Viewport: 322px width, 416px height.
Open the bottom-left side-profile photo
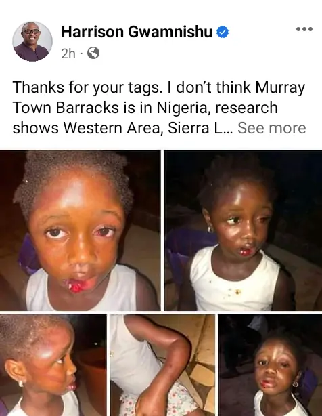[53, 365]
